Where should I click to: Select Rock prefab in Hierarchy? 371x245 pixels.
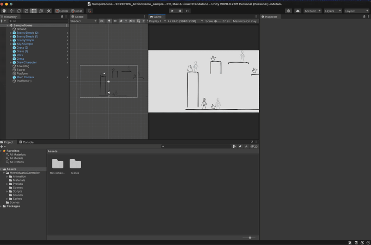[20, 55]
